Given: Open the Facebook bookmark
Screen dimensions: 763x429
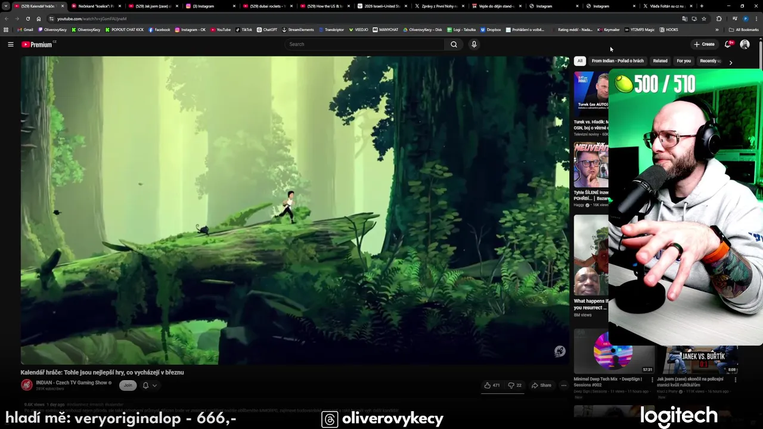Looking at the screenshot, I should (159, 30).
